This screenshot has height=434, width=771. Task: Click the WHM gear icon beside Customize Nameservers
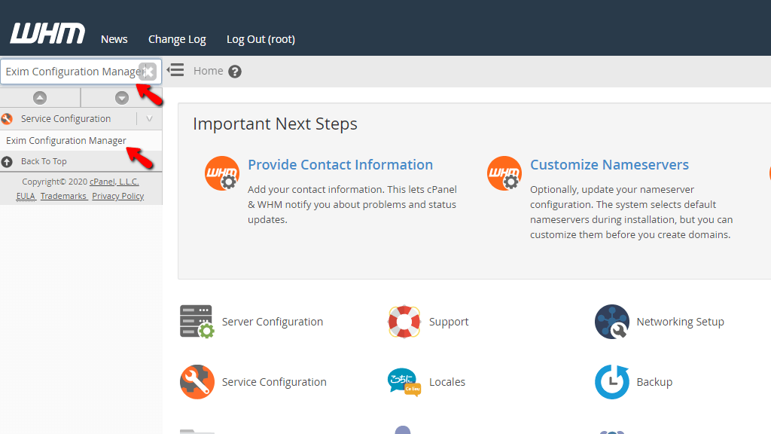click(504, 173)
